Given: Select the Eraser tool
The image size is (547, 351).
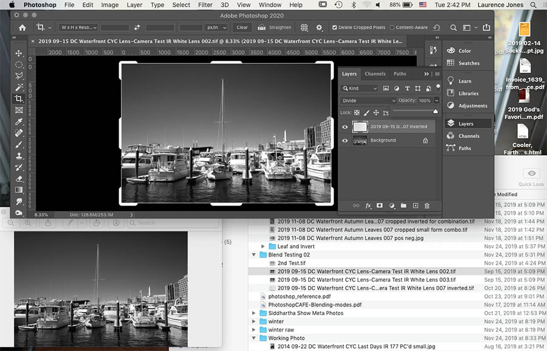Looking at the screenshot, I should pos(19,179).
